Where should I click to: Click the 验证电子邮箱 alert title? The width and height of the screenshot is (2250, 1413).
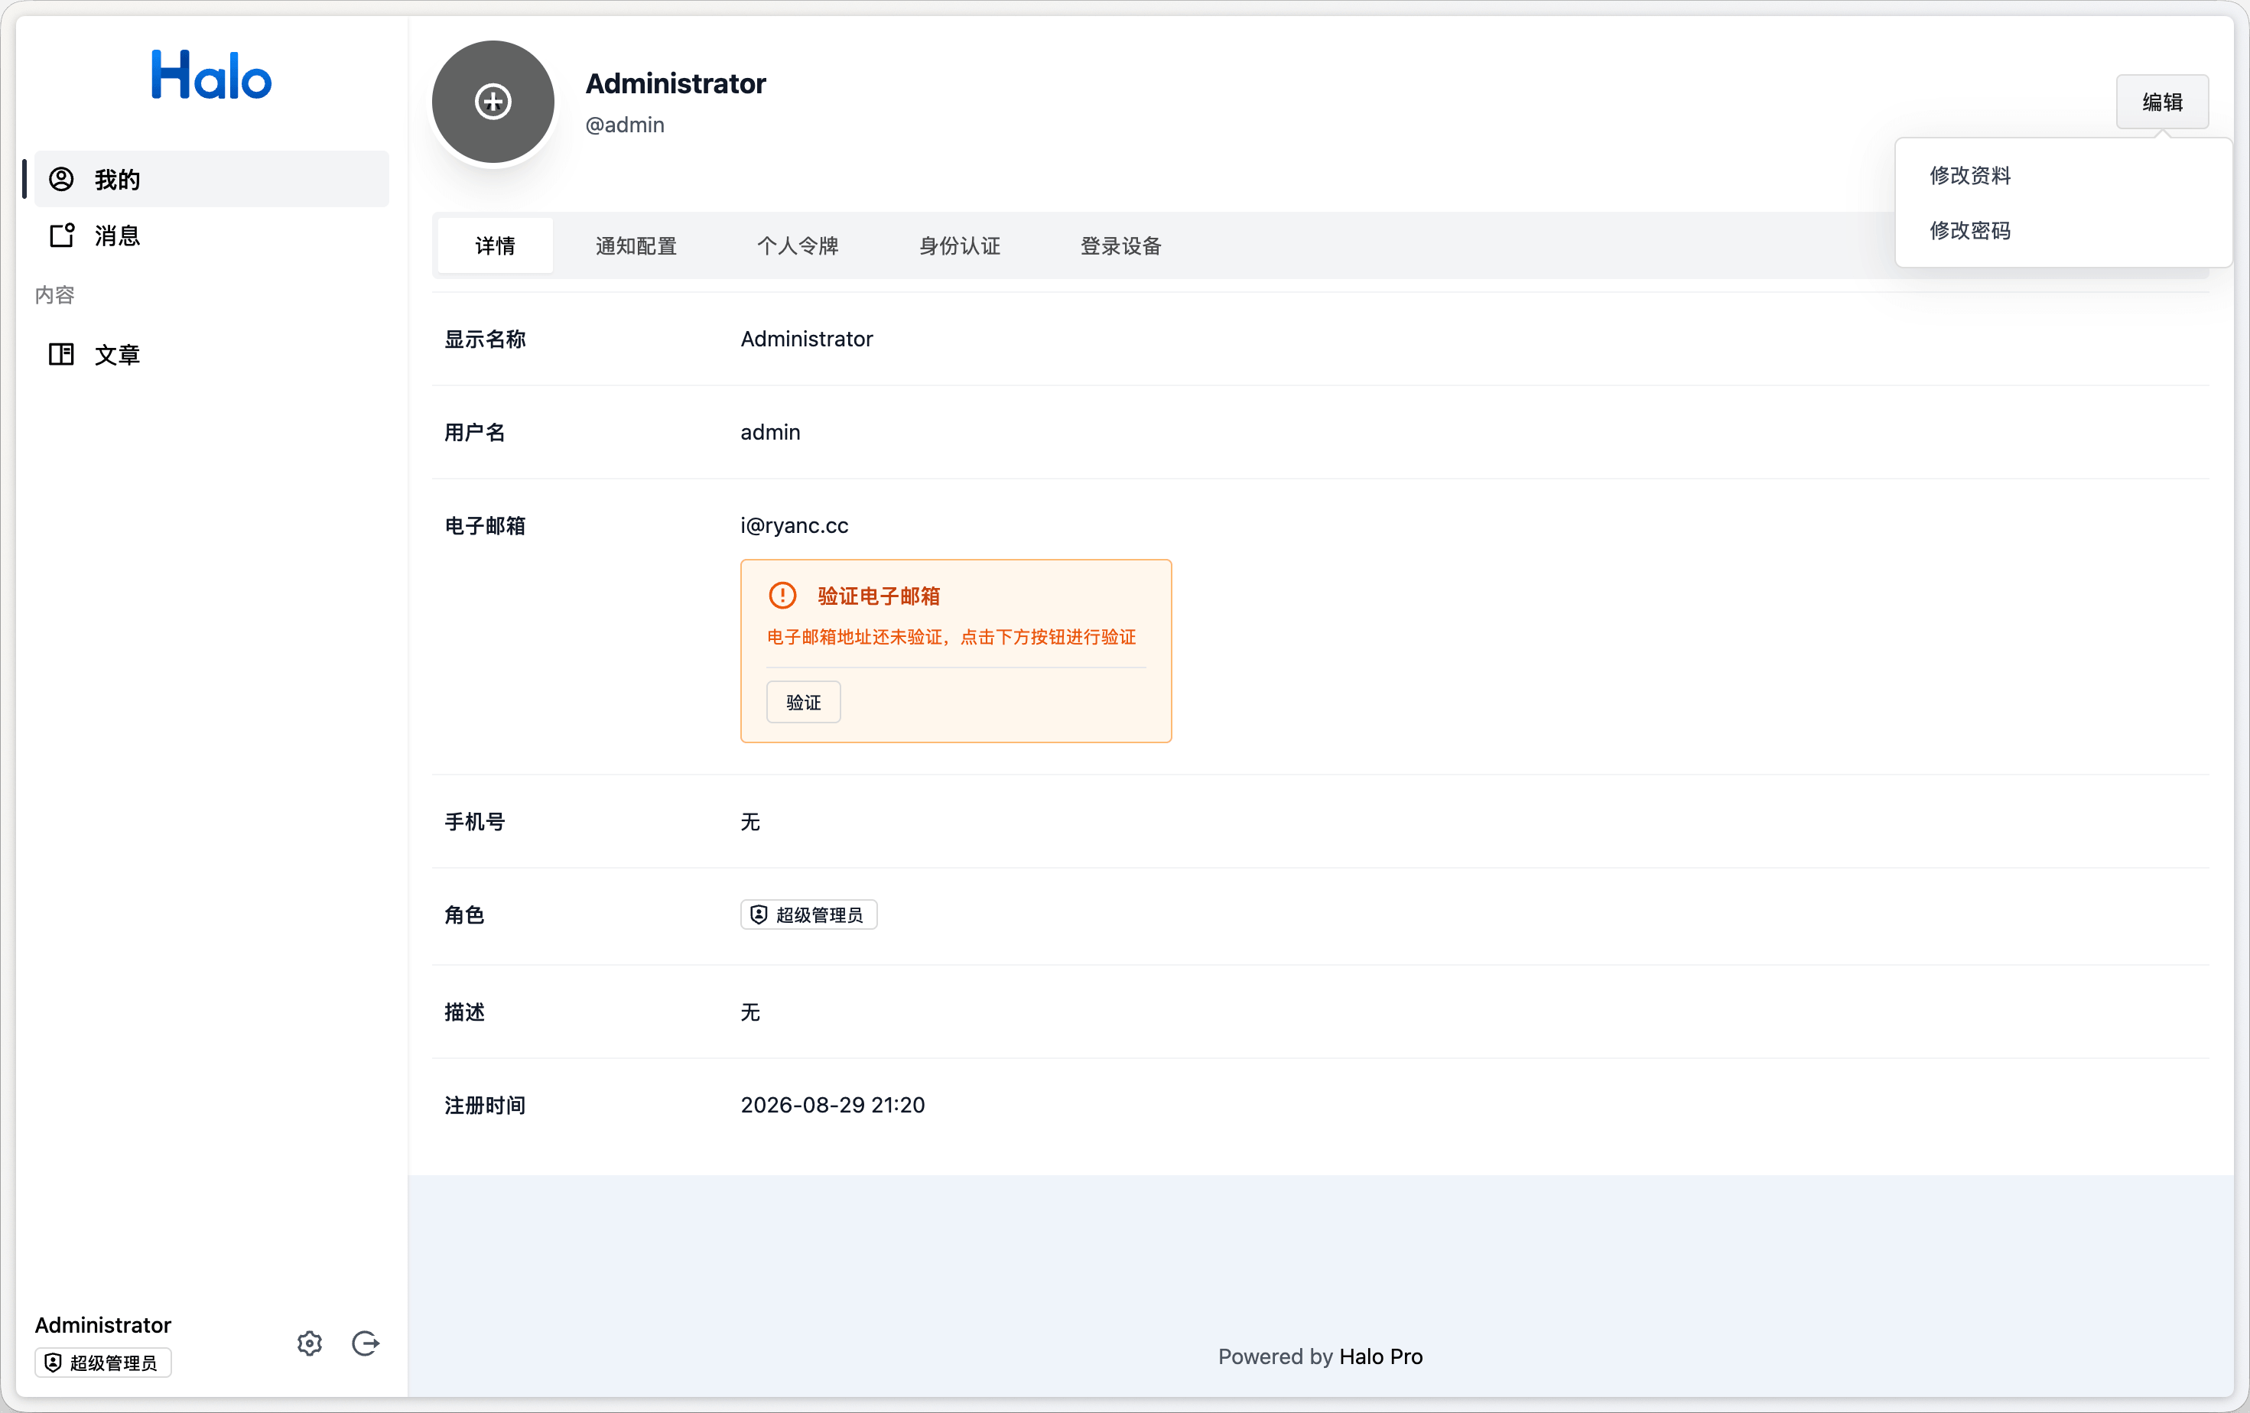pyautogui.click(x=880, y=596)
